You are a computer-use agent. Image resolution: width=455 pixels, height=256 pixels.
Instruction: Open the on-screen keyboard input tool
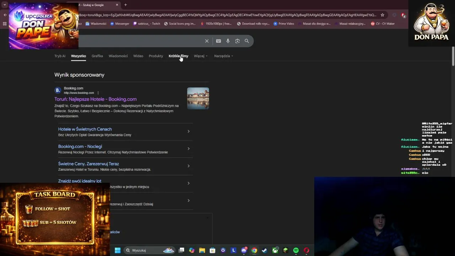click(x=219, y=41)
